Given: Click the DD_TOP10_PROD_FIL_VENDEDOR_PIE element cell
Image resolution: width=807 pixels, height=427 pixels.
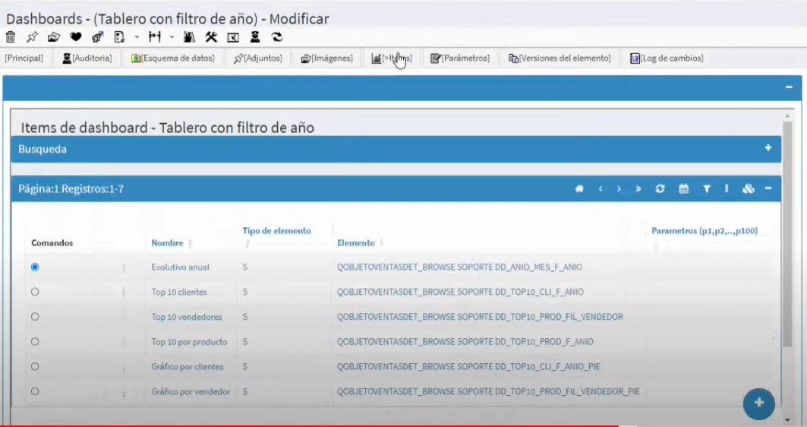Looking at the screenshot, I should coord(488,392).
